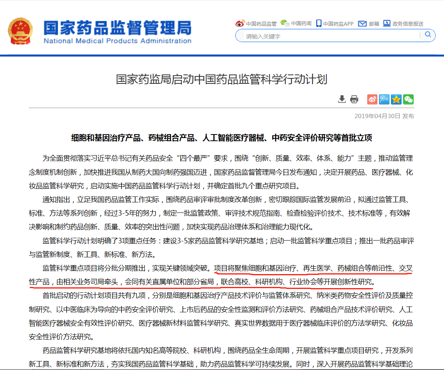
Task: Click the search magnifier icon
Action: click(428, 35)
